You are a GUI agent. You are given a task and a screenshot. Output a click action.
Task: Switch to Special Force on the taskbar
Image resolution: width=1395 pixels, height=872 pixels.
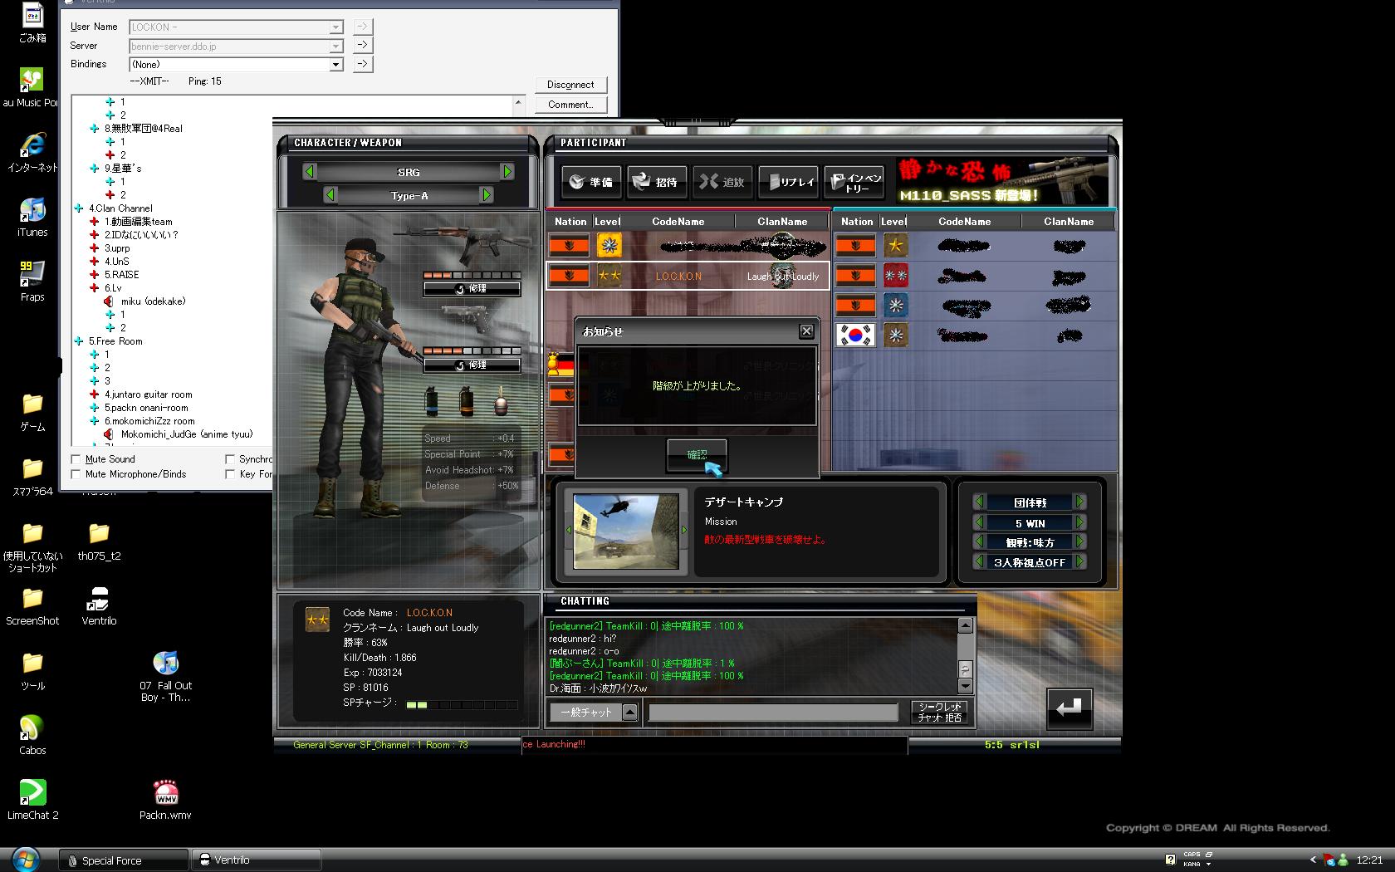click(x=124, y=860)
